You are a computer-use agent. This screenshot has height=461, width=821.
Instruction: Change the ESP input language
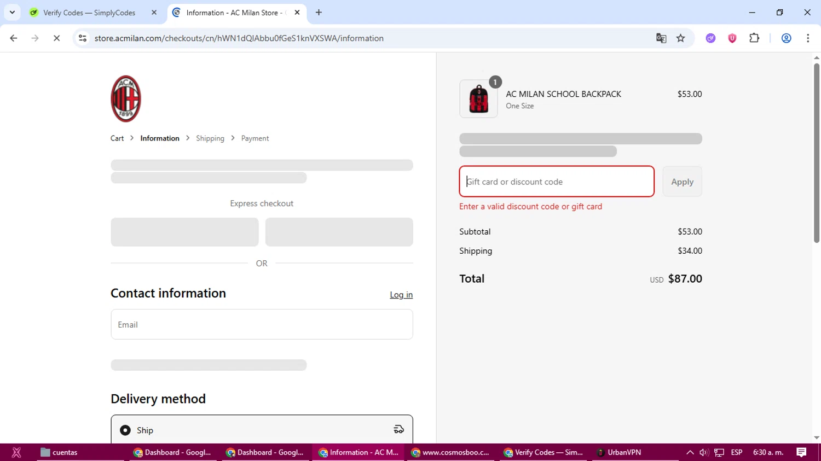click(737, 452)
